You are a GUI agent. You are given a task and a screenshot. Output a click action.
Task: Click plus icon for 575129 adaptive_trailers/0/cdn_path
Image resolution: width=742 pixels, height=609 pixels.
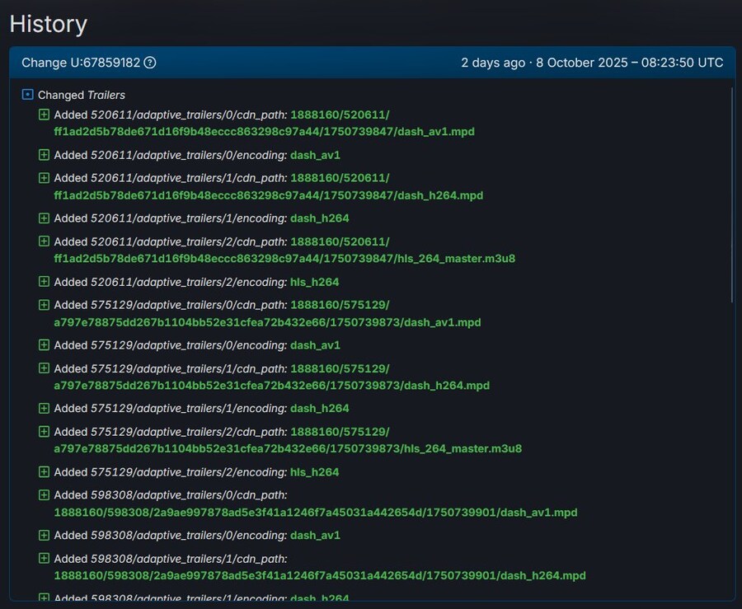coord(45,305)
